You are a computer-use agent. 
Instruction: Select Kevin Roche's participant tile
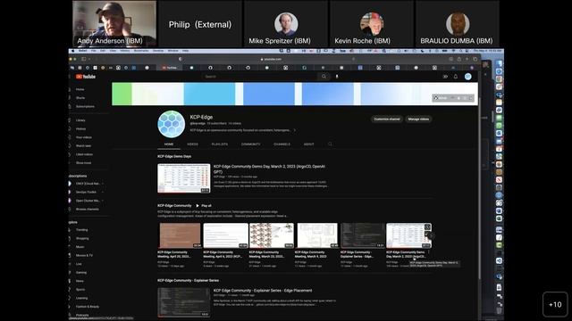point(372,24)
